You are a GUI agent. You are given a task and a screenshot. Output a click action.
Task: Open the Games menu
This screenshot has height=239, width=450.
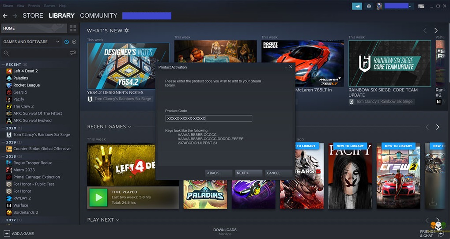[x=49, y=6]
